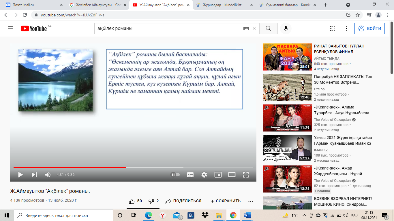Switch to Суммативті бағалар tab
Screen dimensions: 394x221
288,5
